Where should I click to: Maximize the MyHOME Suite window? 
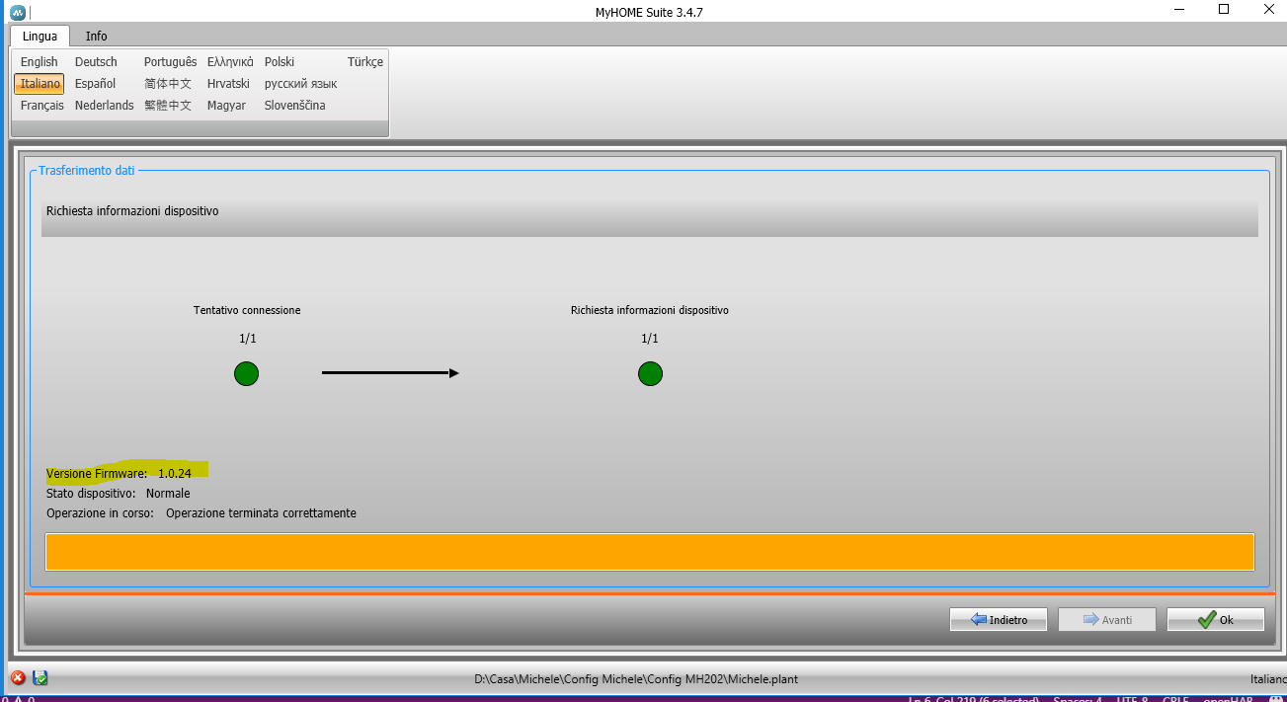click(x=1224, y=10)
